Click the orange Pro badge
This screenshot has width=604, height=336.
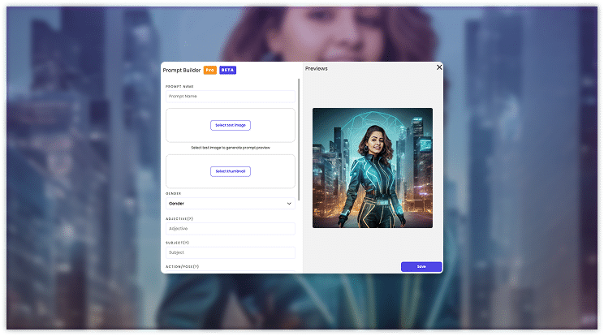click(209, 71)
